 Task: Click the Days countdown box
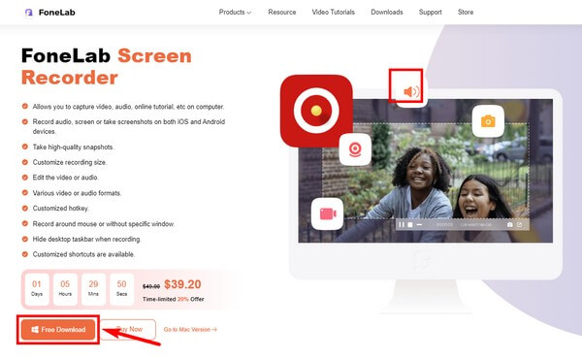click(37, 289)
